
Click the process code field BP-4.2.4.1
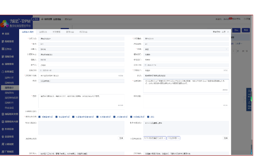click(x=186, y=39)
